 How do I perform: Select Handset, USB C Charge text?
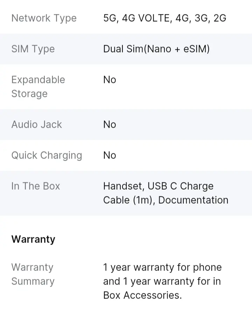[x=158, y=186]
